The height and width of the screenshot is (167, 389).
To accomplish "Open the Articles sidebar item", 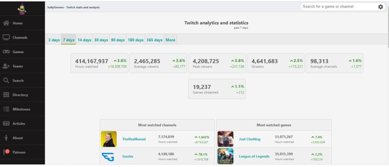I will coord(22,123).
